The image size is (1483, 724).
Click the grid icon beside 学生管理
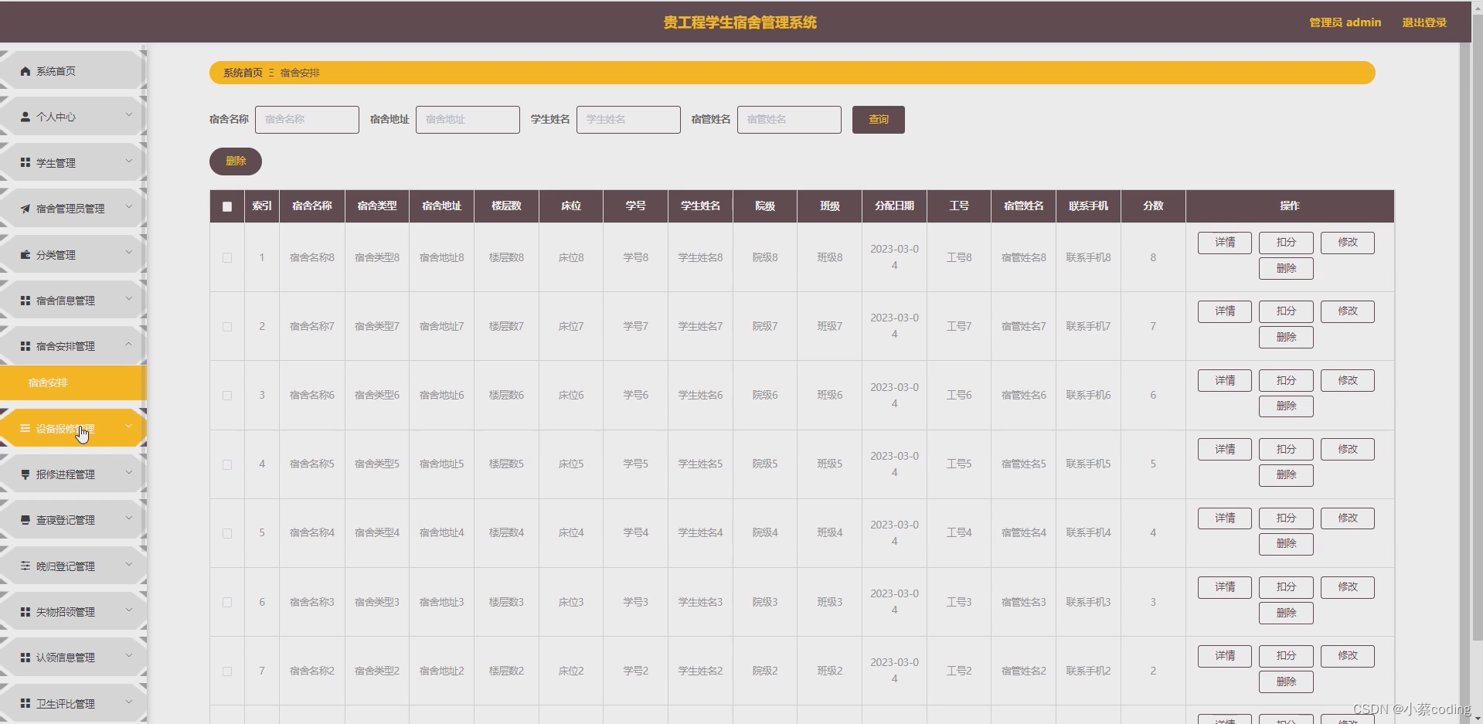click(x=26, y=162)
